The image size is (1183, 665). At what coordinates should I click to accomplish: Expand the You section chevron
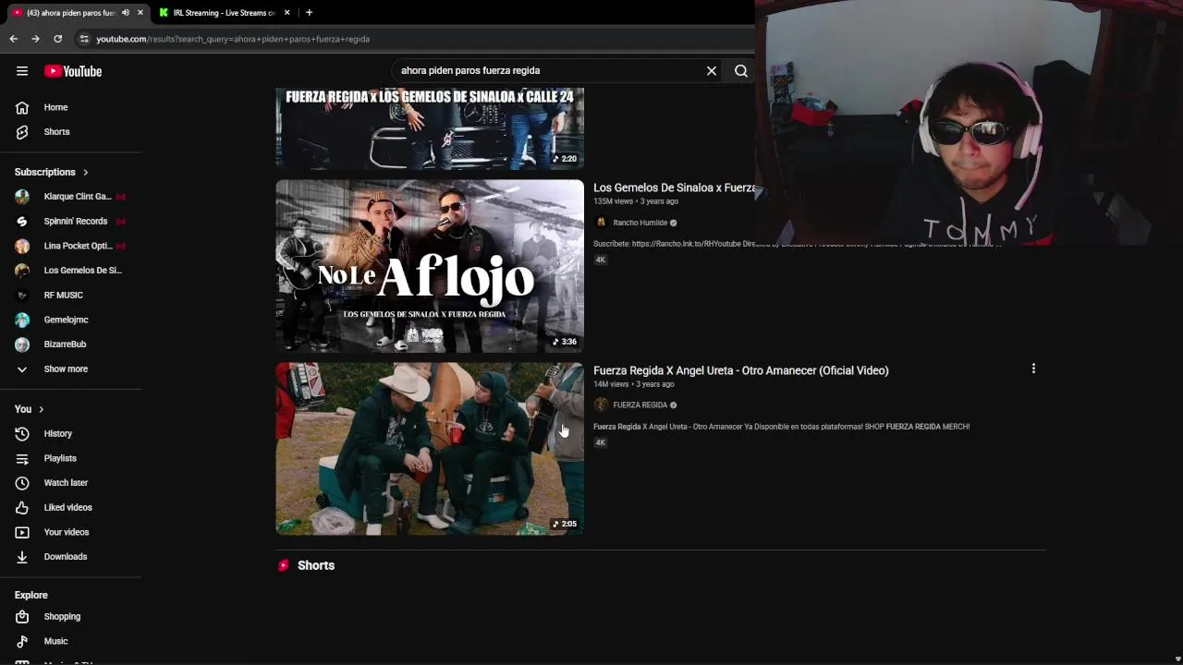pos(42,409)
